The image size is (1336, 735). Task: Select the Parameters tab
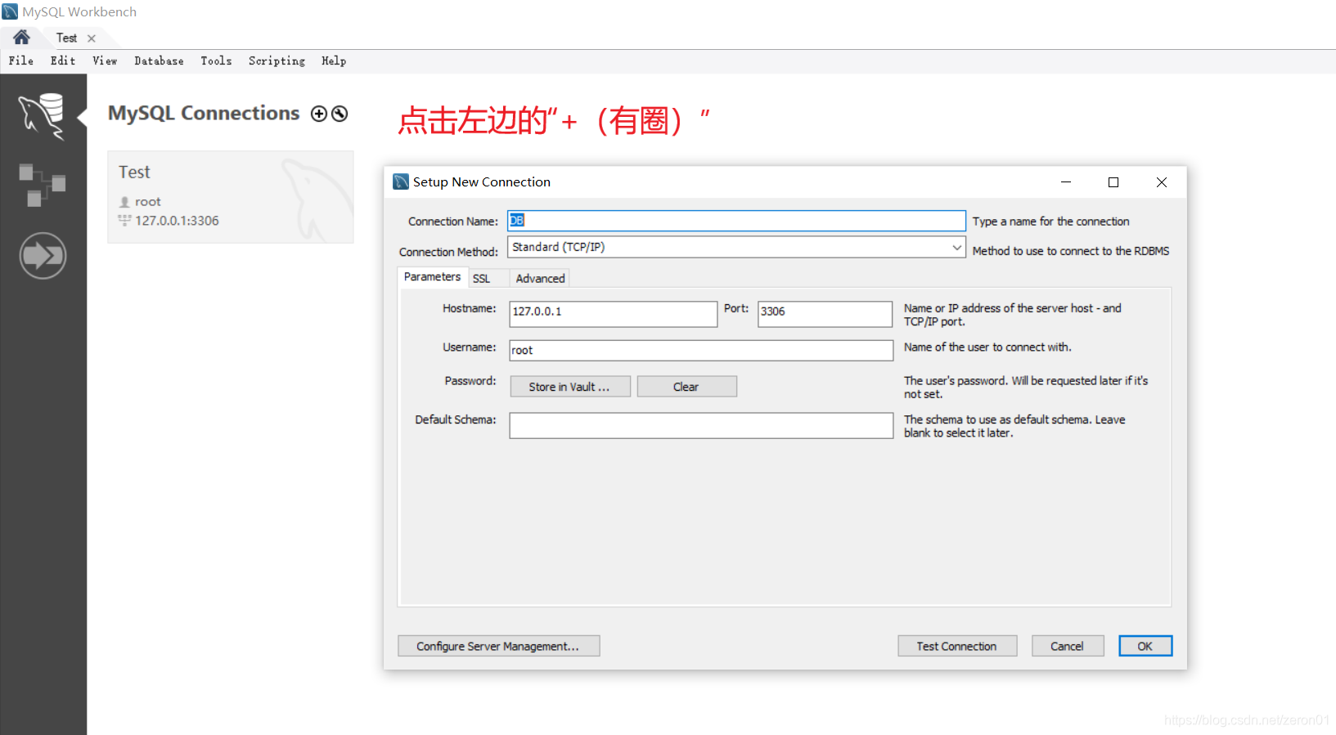[432, 277]
